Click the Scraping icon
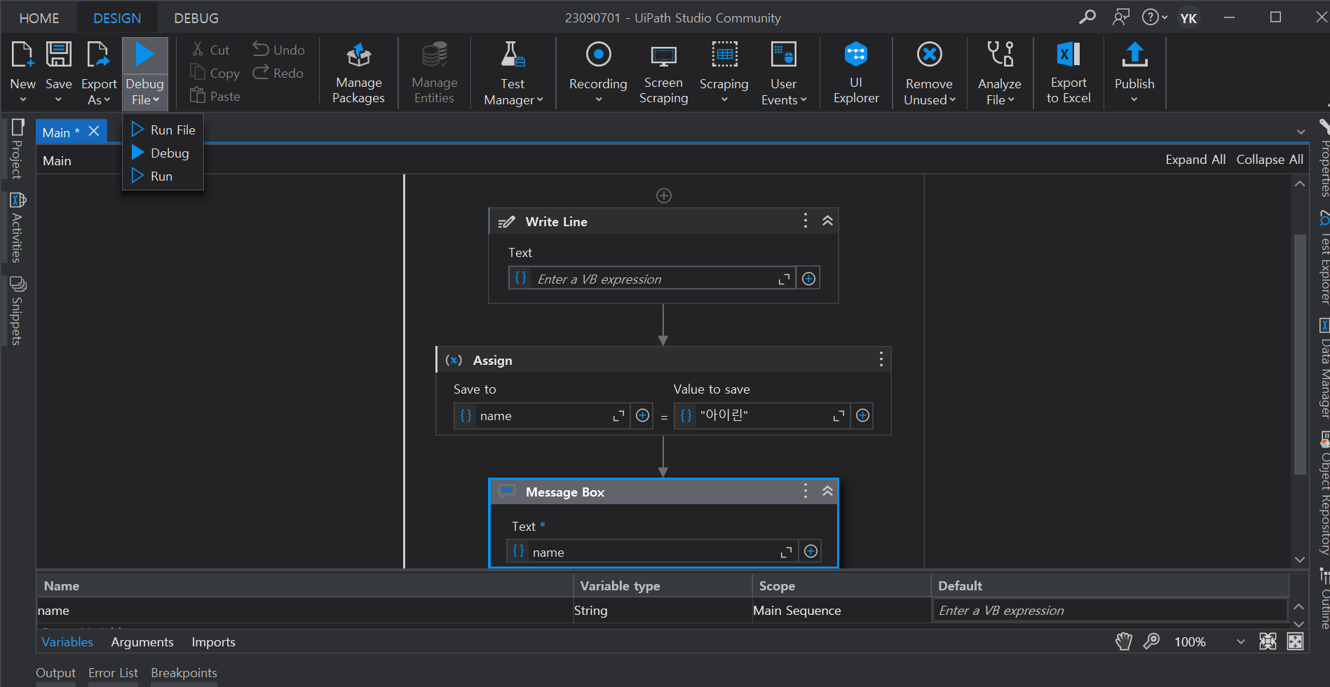1330x687 pixels. [724, 55]
